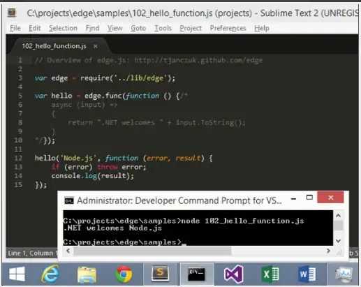Viewport: 361px width, 287px height.
Task: Open the monitor app taskbar icon
Action: pos(344,274)
